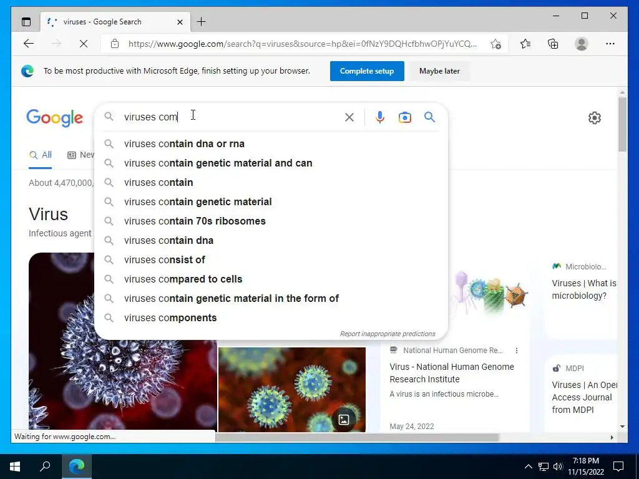Click Report inappropriate predictions link

point(388,334)
